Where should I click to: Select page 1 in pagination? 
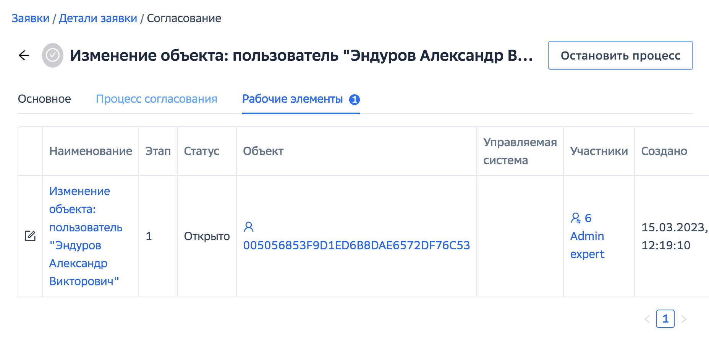pos(665,319)
